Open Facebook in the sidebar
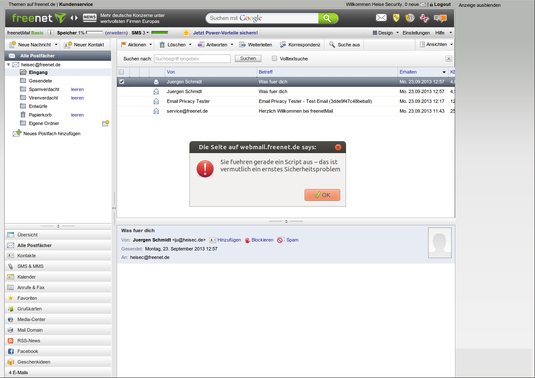 (58, 351)
